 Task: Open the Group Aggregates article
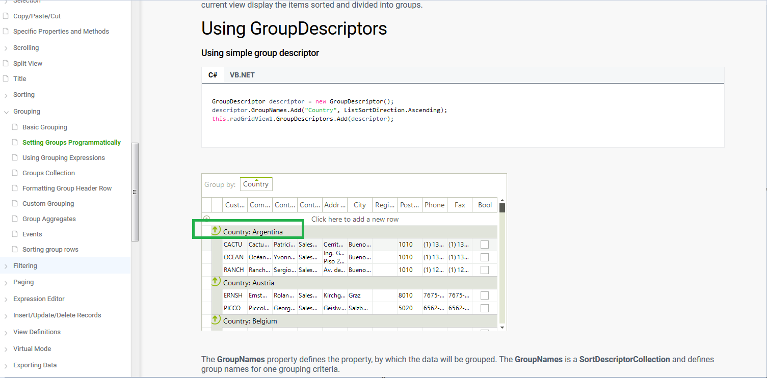click(49, 219)
